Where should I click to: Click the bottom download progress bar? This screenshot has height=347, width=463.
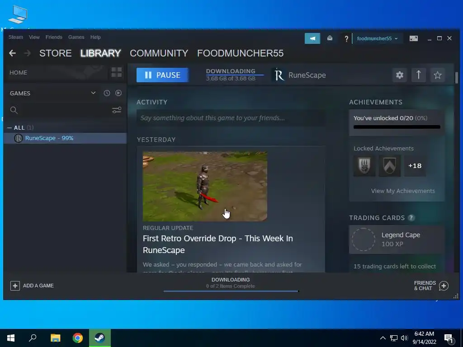click(231, 291)
